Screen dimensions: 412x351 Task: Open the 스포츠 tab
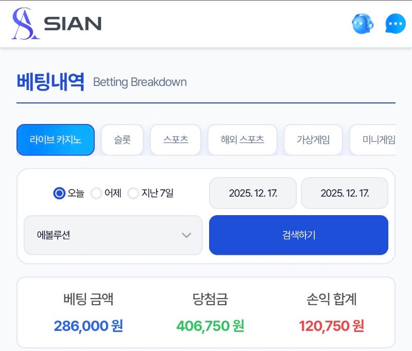click(176, 140)
